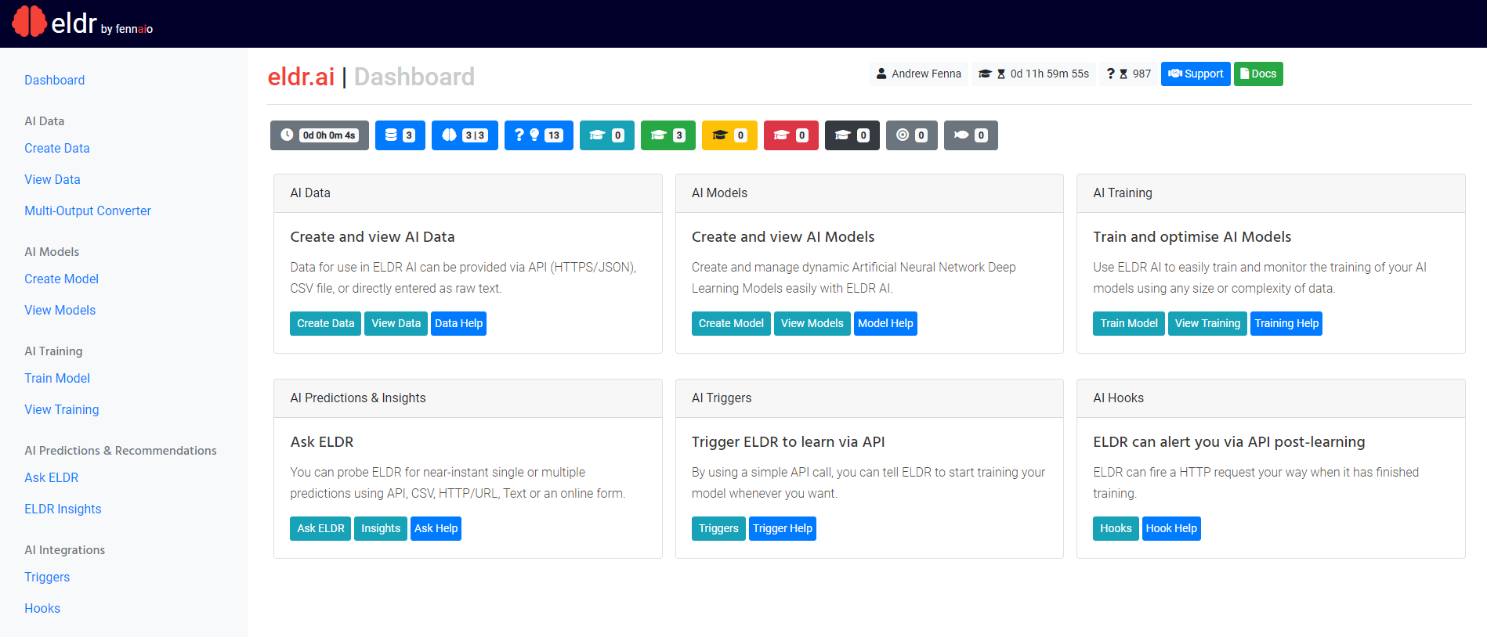Viewport: 1487px width, 637px height.
Task: Click AI Predictions & Recommendations sidebar label
Action: click(x=121, y=451)
